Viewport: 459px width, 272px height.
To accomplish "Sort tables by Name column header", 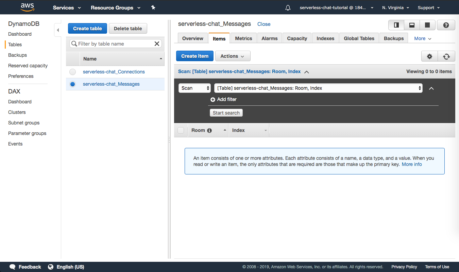I will tap(122, 59).
